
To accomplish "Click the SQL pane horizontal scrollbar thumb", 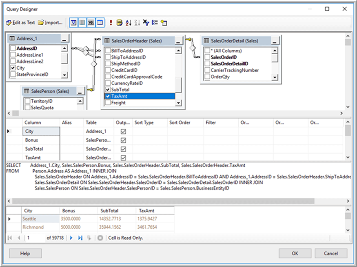I will pyautogui.click(x=163, y=201).
